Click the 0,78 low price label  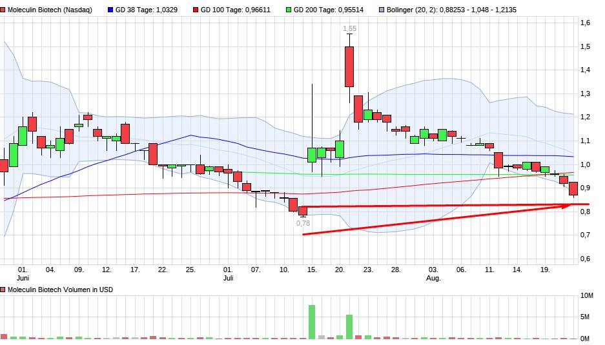303,223
